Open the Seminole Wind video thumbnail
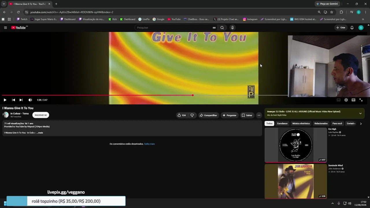Screen dimensions: 370x208 [x=296, y=181]
